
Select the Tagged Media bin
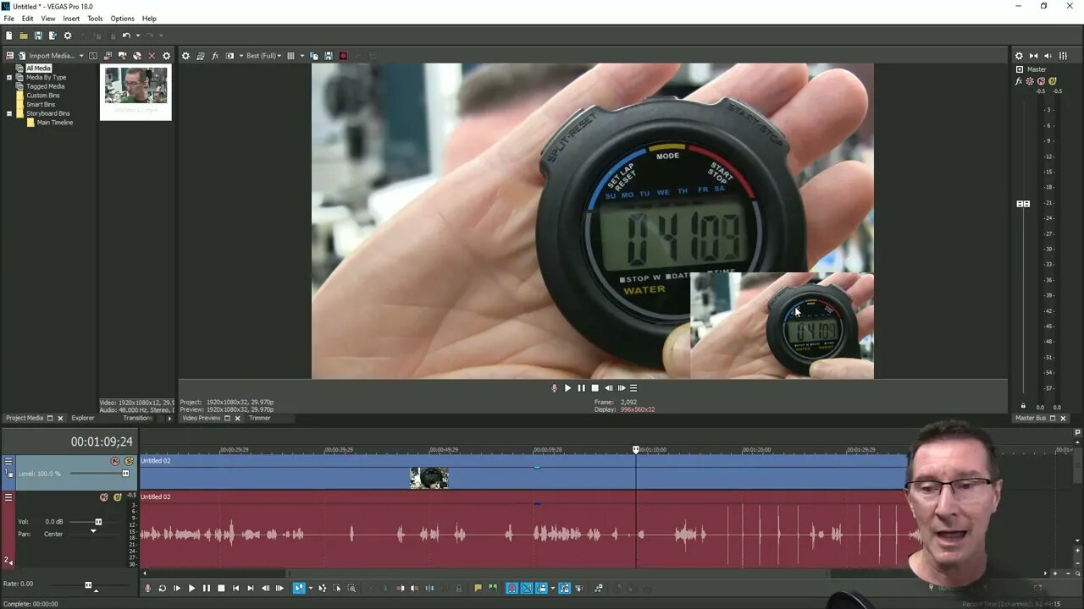tap(45, 86)
